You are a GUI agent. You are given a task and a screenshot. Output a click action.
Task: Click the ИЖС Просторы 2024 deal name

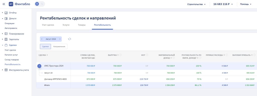click(x=54, y=66)
